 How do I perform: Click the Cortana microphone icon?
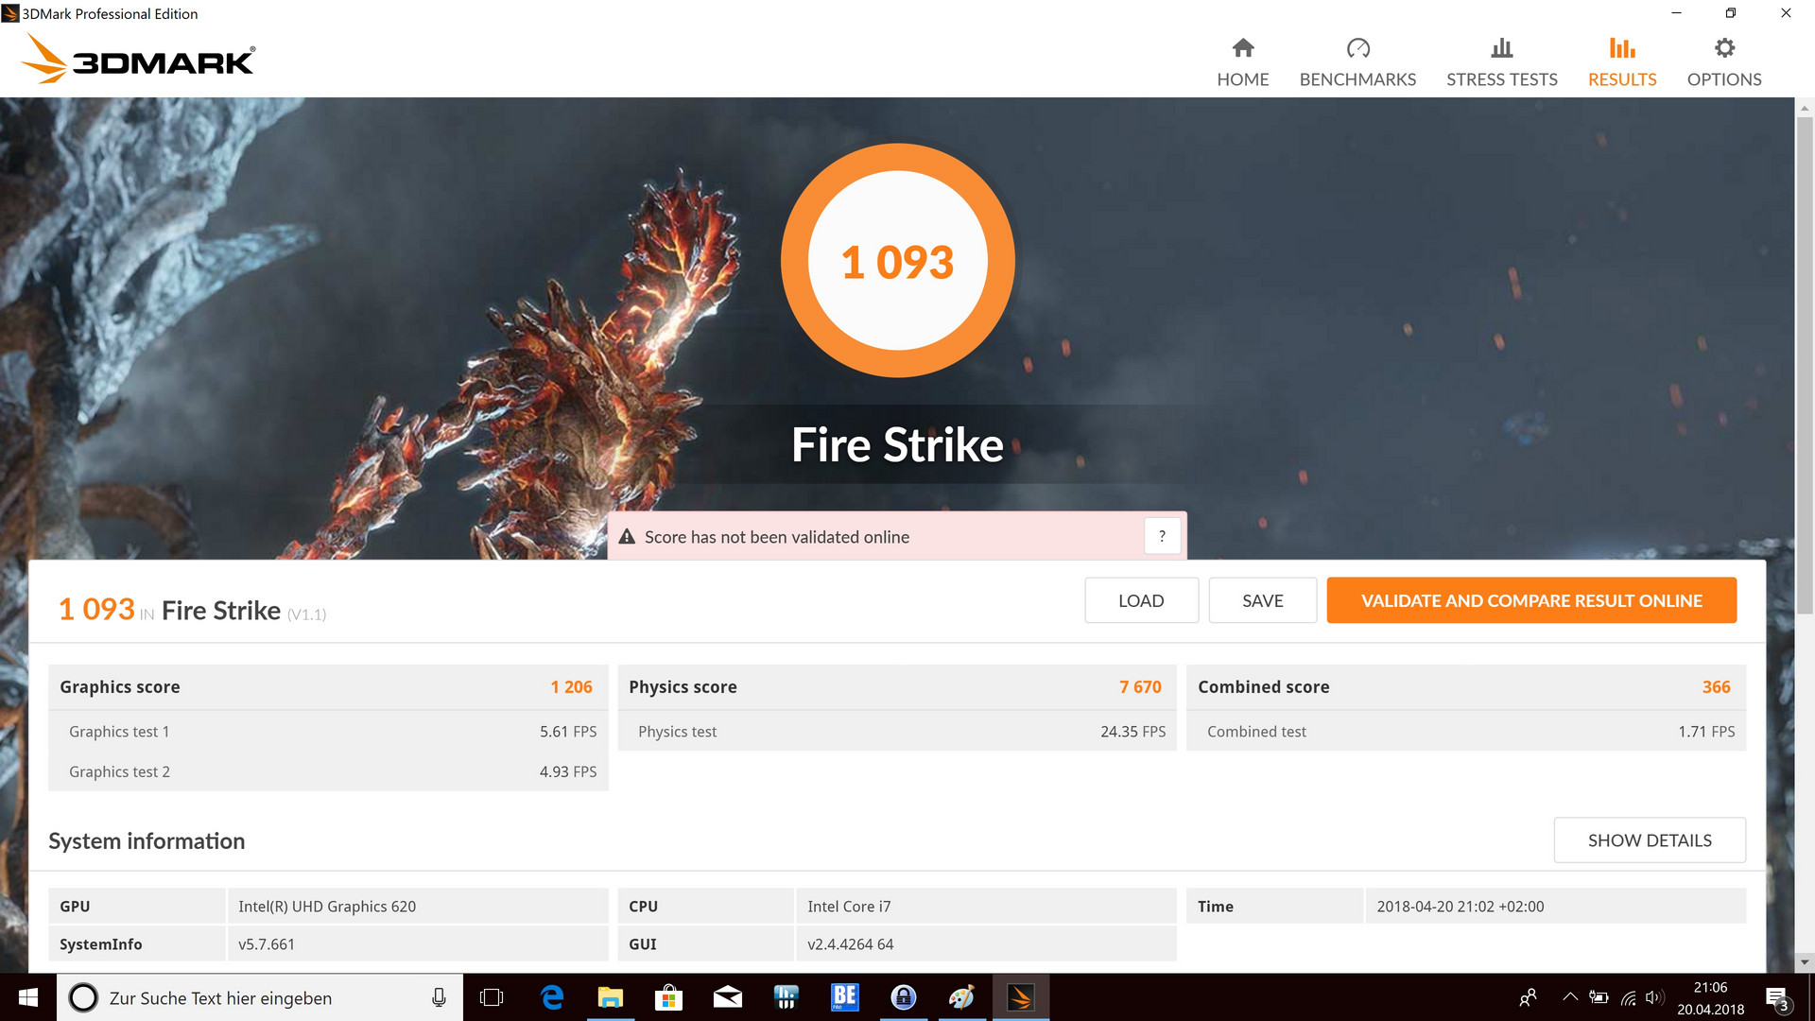439,997
